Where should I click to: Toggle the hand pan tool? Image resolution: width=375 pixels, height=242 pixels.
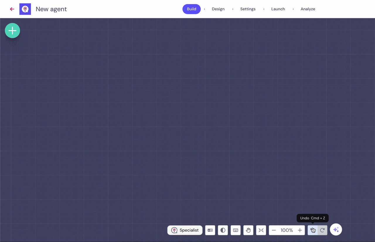point(248,230)
